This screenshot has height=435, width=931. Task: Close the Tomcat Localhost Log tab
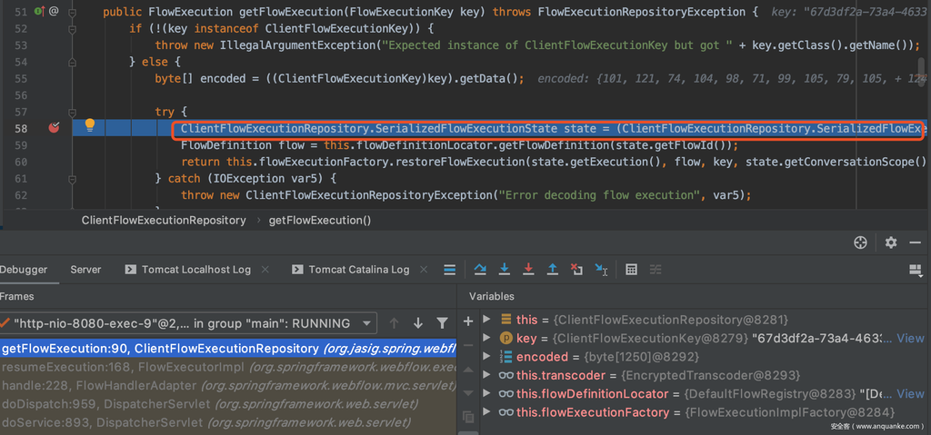(x=265, y=270)
